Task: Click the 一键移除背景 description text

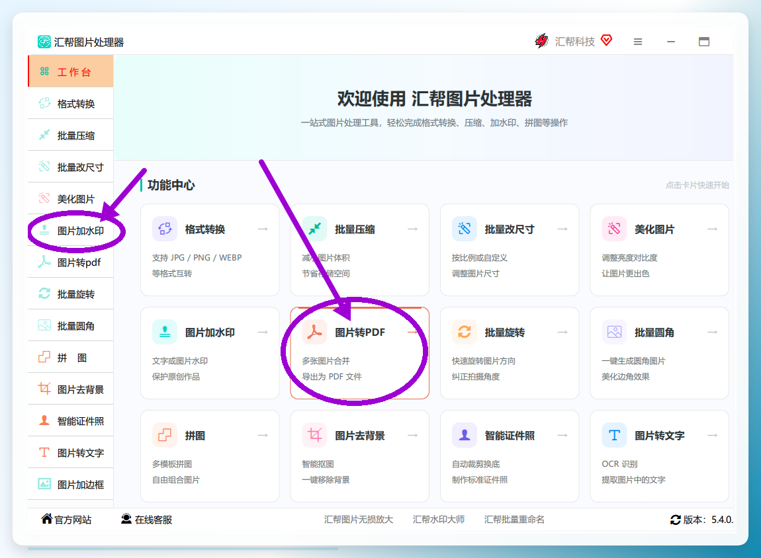Action: coord(326,480)
